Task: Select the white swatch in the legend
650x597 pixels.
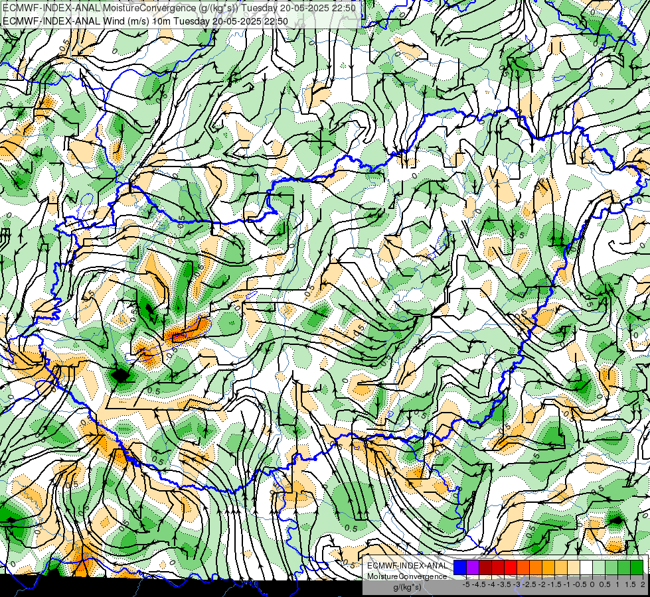Action: (586, 567)
